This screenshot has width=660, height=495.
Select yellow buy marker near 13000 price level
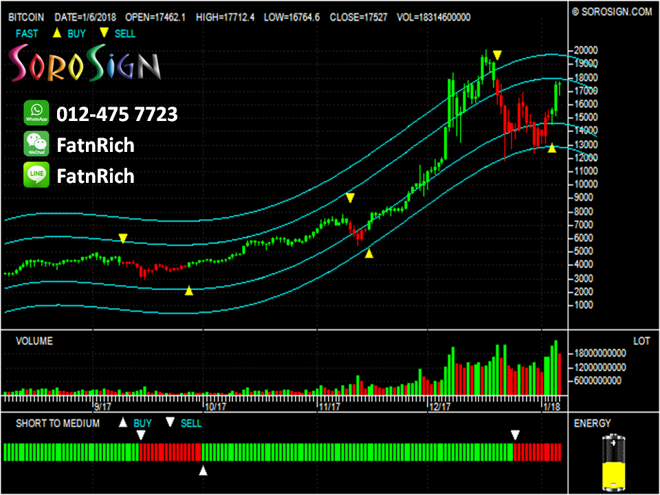click(552, 148)
